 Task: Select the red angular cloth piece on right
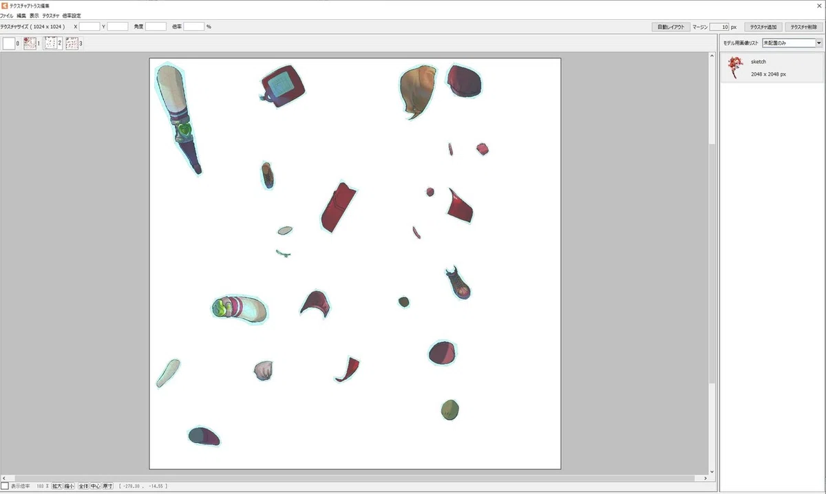click(460, 205)
